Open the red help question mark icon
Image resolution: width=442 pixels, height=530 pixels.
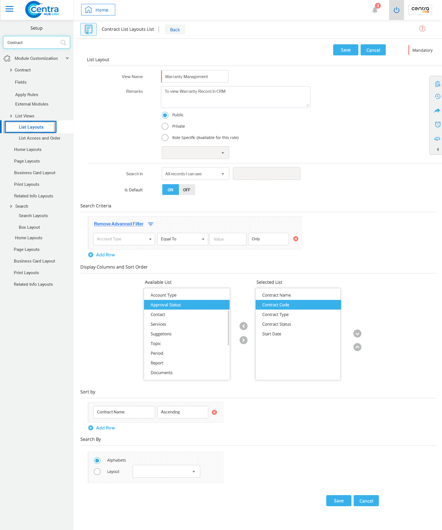(x=422, y=29)
